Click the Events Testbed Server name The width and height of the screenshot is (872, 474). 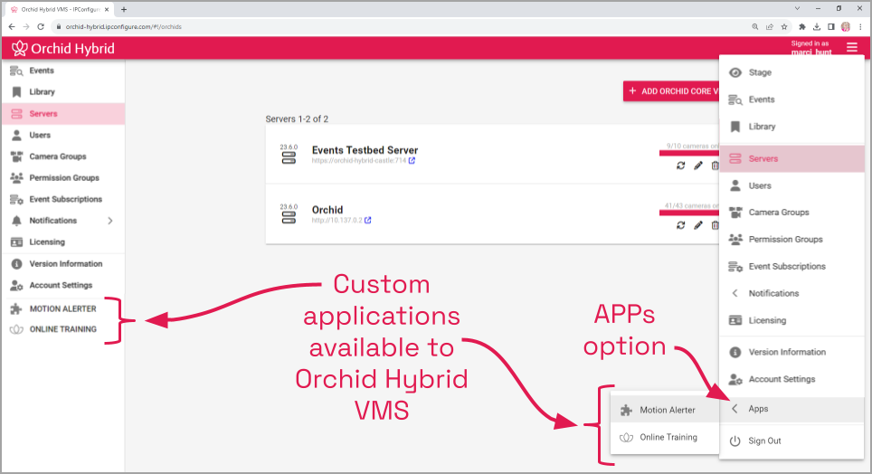pos(365,150)
